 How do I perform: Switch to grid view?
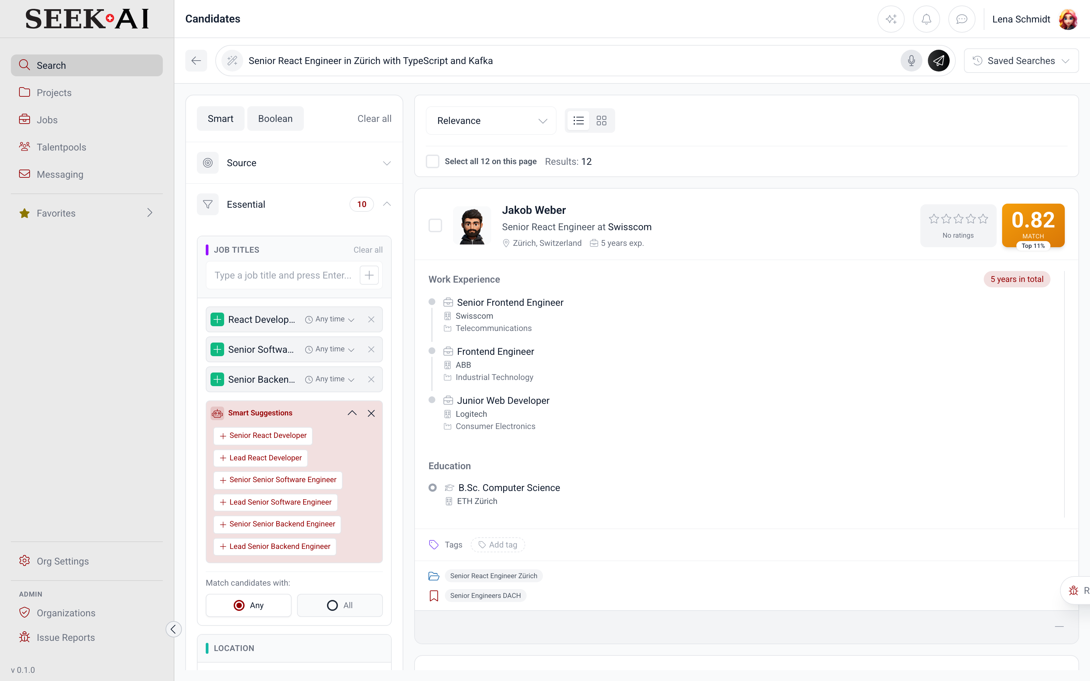pyautogui.click(x=601, y=121)
